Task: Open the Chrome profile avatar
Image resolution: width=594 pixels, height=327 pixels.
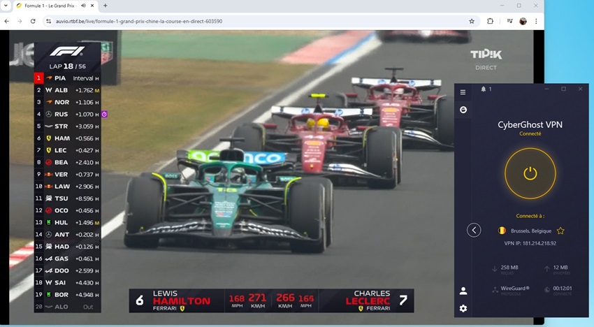Action: (523, 21)
